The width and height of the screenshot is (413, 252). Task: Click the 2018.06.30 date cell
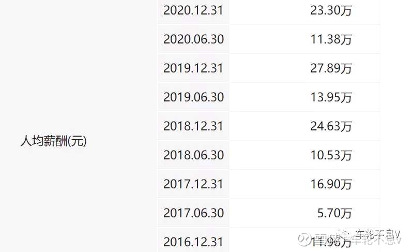pyautogui.click(x=193, y=155)
